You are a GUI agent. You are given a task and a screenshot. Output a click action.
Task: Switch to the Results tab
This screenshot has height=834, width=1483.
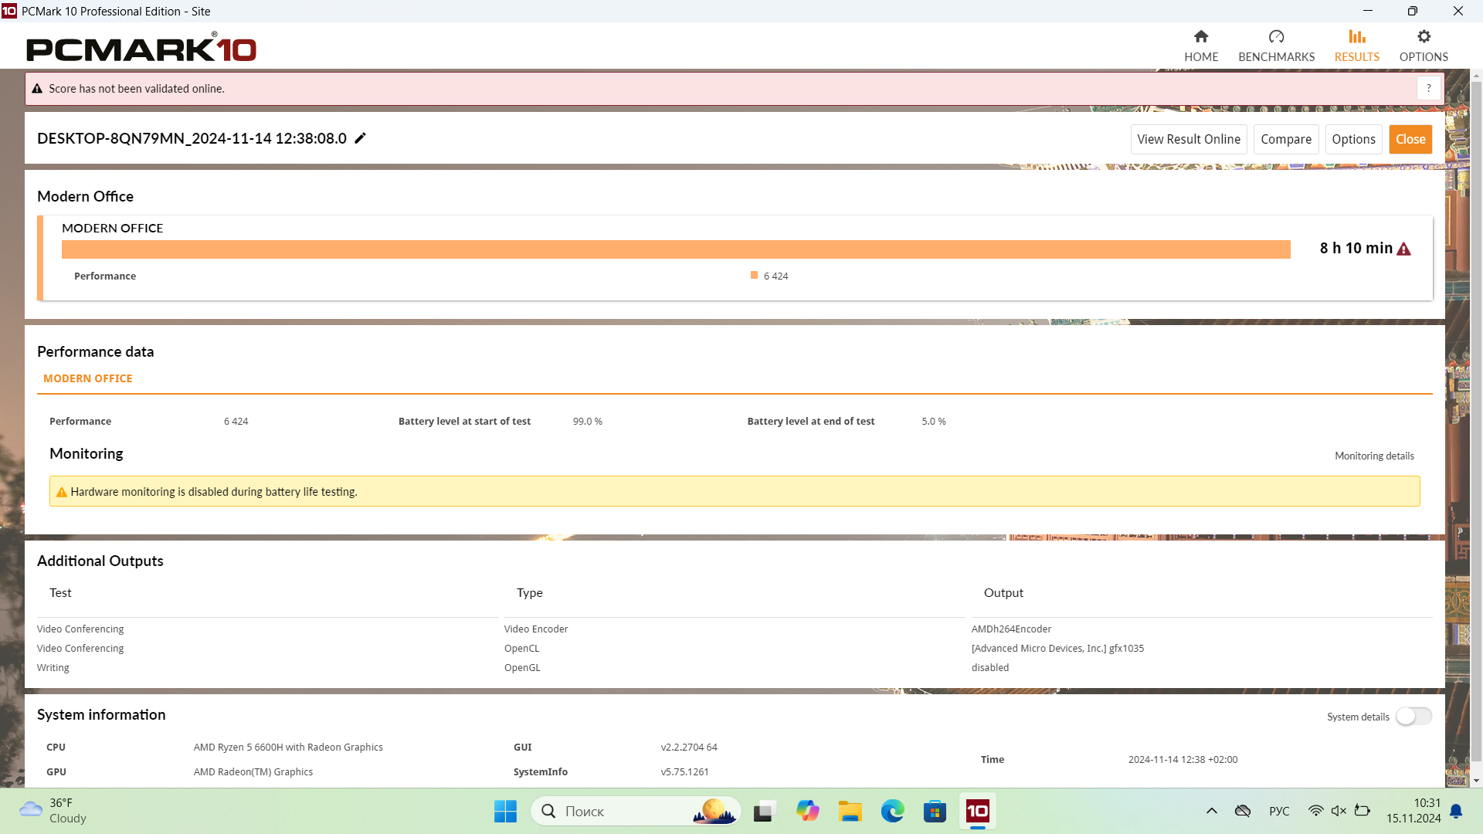coord(1356,46)
